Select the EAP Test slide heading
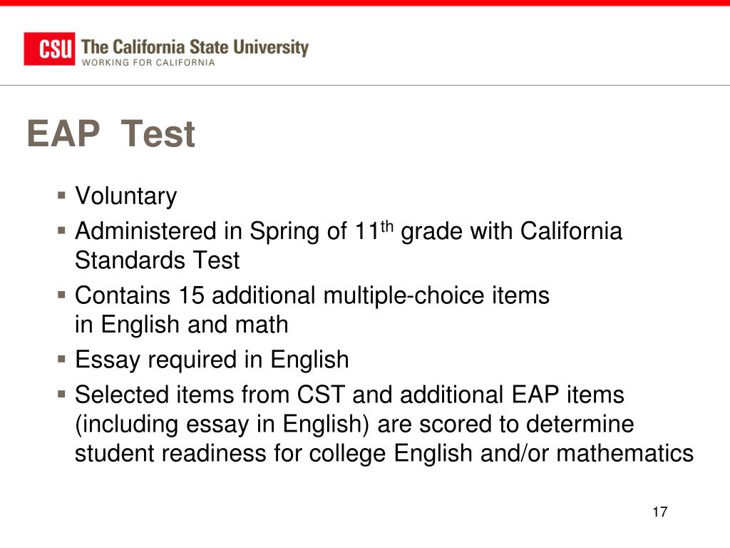730x548 pixels. tap(110, 133)
